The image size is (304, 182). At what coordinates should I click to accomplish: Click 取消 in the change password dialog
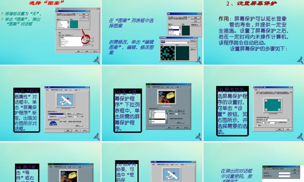[x=295, y=173]
